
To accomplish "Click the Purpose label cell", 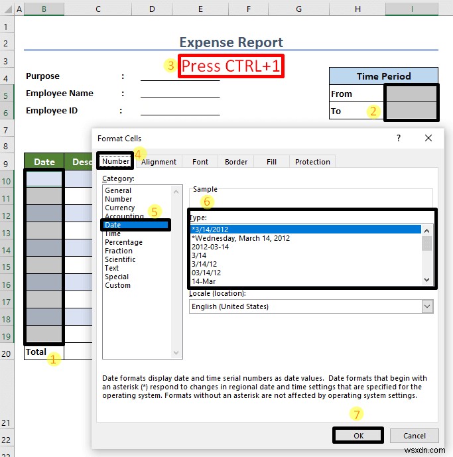I will [43, 76].
